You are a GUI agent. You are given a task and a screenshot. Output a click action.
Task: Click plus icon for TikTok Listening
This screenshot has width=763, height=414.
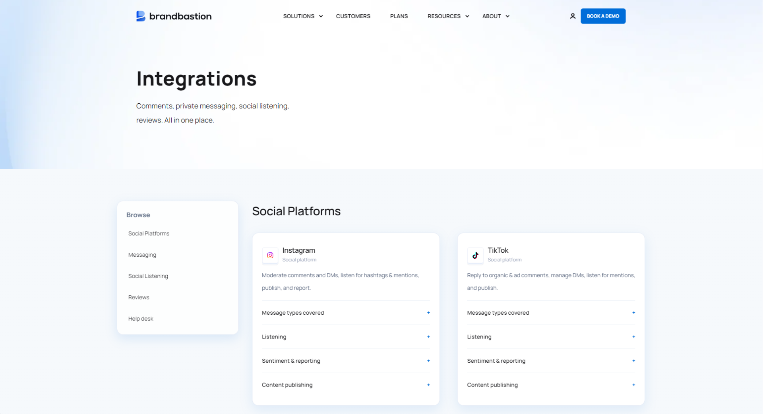(633, 337)
